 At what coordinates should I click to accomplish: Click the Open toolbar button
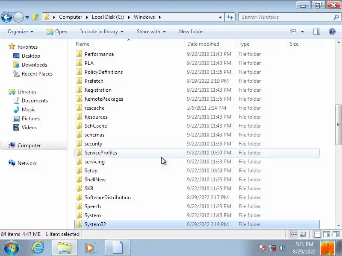point(57,32)
